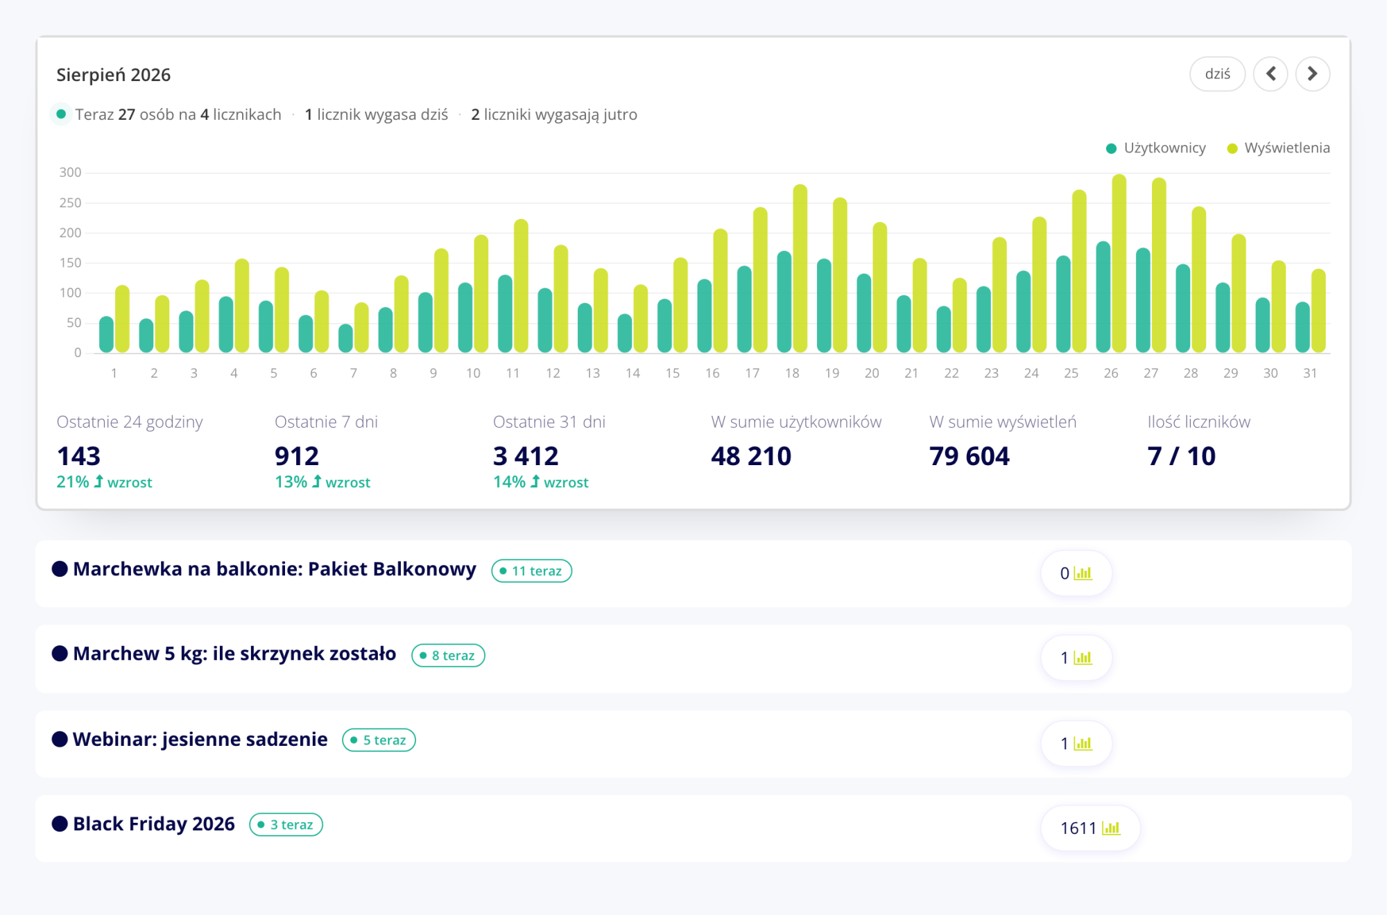Viewport: 1387px width, 915px height.
Task: Click the 8 teraz live badge
Action: (x=448, y=656)
